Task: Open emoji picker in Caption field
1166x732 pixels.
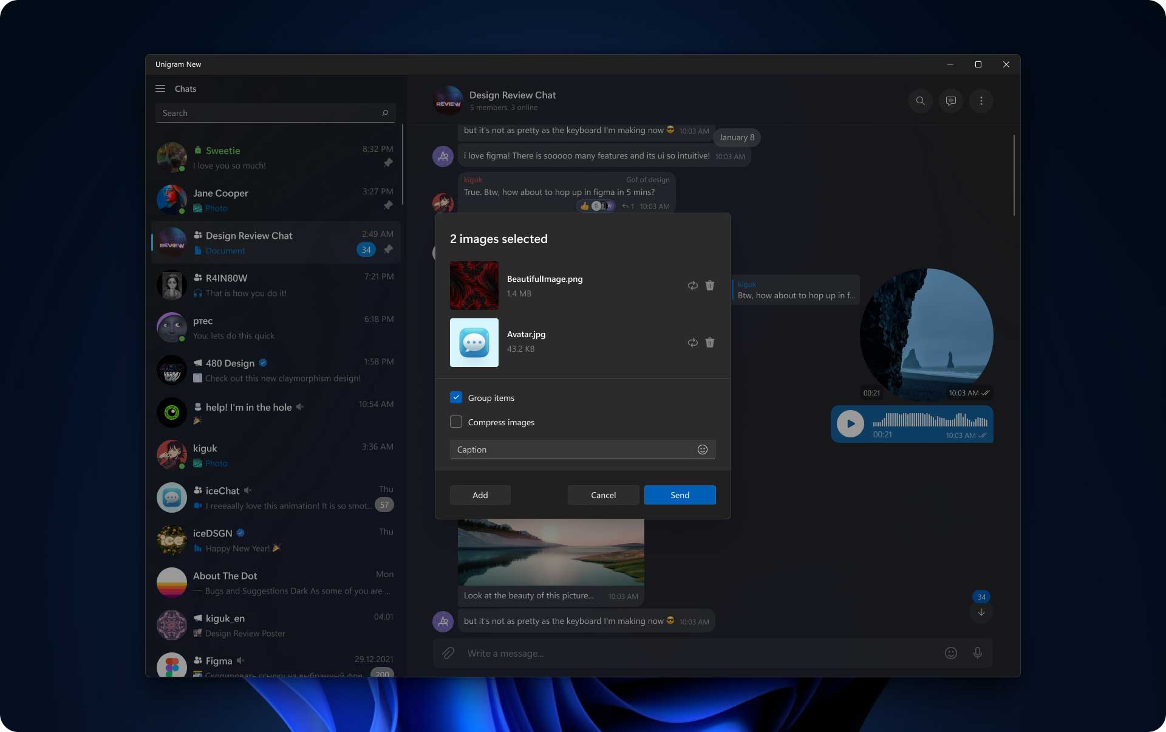Action: click(703, 450)
